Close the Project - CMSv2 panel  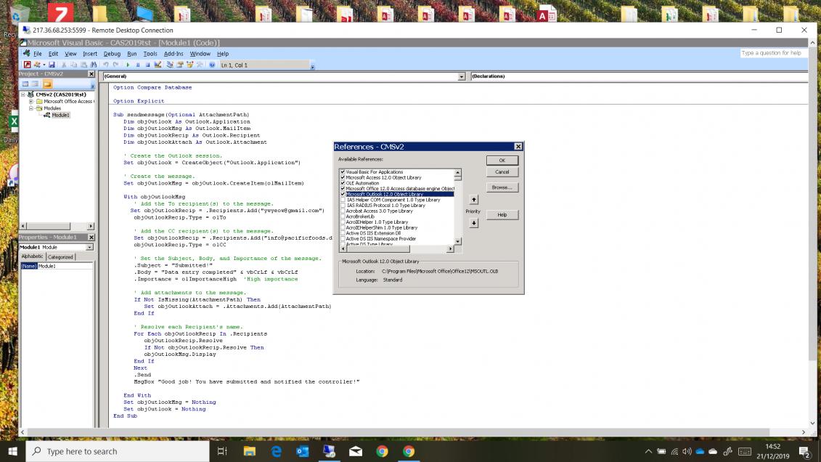point(91,74)
